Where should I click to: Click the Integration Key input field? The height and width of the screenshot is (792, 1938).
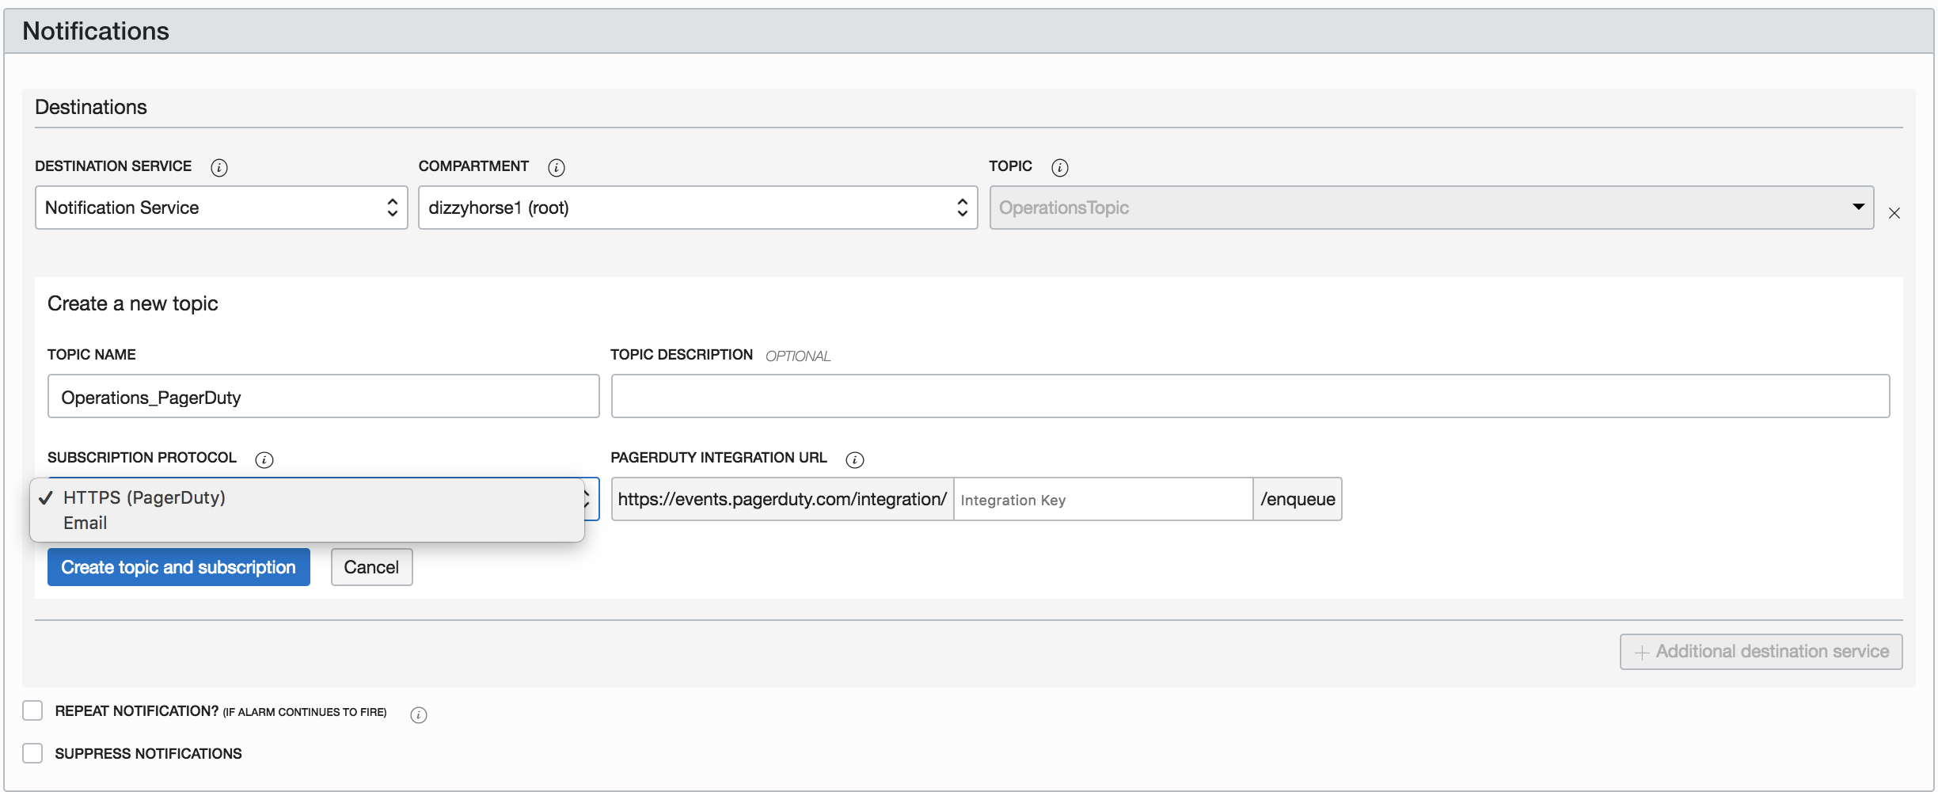point(1103,500)
